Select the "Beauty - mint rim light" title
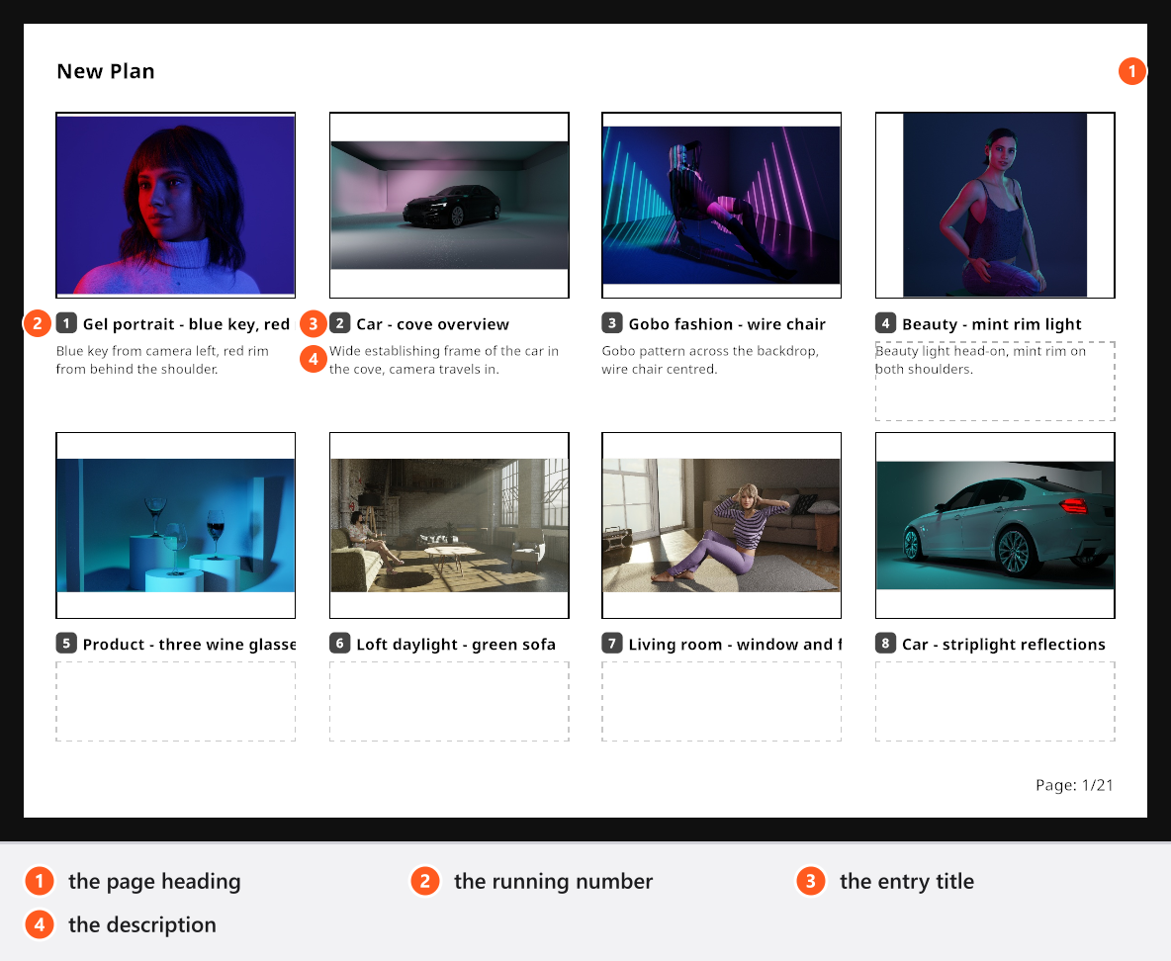Image resolution: width=1171 pixels, height=961 pixels. tap(992, 324)
